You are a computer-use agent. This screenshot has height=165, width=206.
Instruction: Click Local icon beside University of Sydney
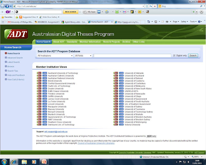(x=121, y=106)
